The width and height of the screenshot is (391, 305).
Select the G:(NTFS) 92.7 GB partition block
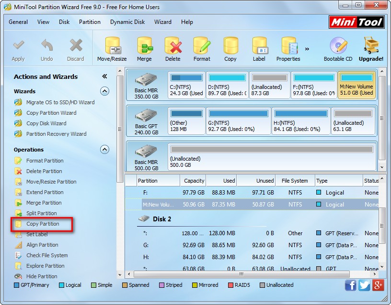click(239, 121)
